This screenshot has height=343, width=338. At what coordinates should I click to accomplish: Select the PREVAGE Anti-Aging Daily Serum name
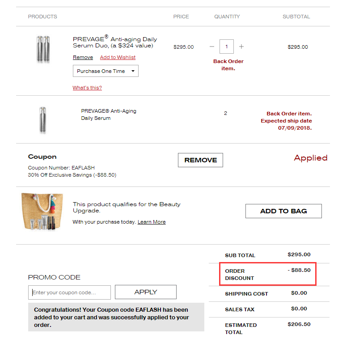coord(109,114)
